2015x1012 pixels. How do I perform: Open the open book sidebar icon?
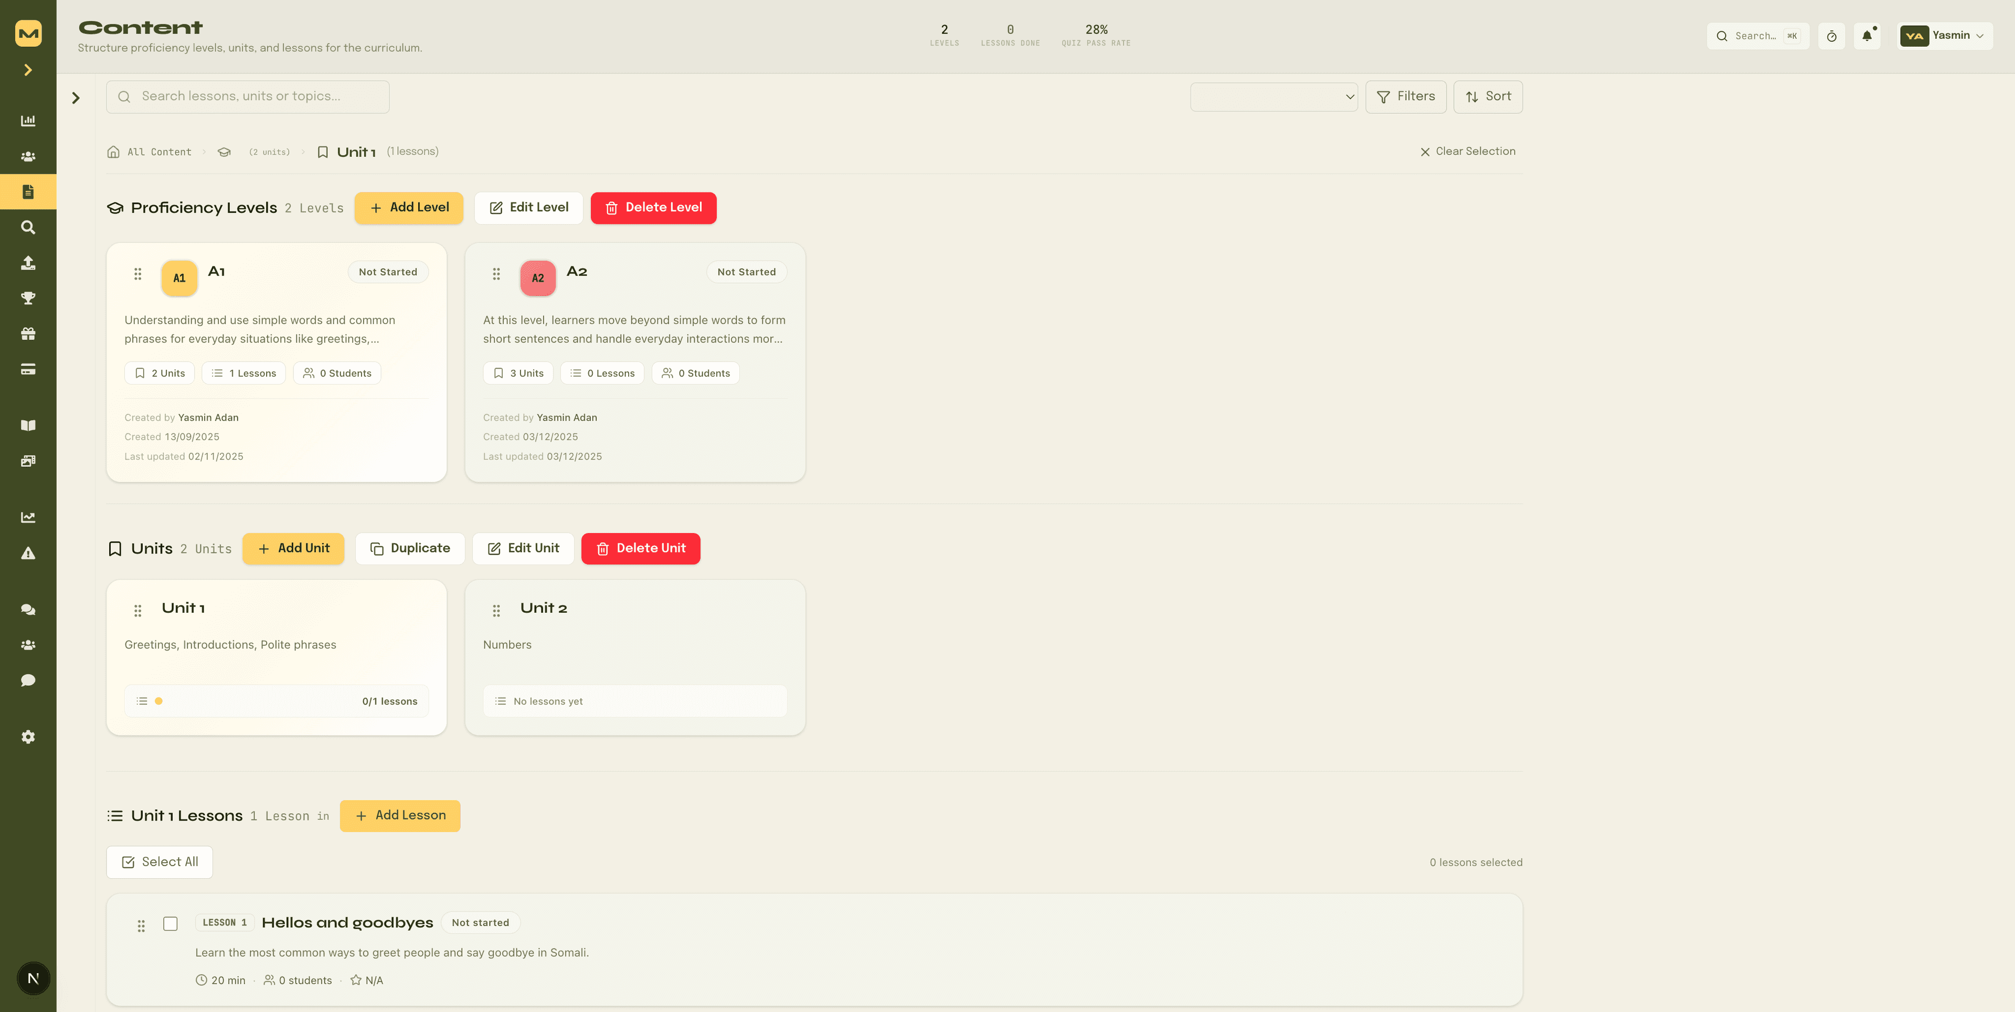[x=28, y=425]
